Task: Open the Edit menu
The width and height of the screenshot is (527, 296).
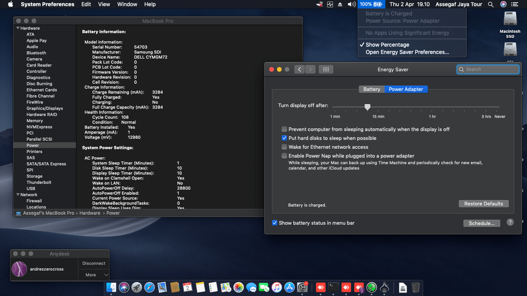Action: pos(86,4)
